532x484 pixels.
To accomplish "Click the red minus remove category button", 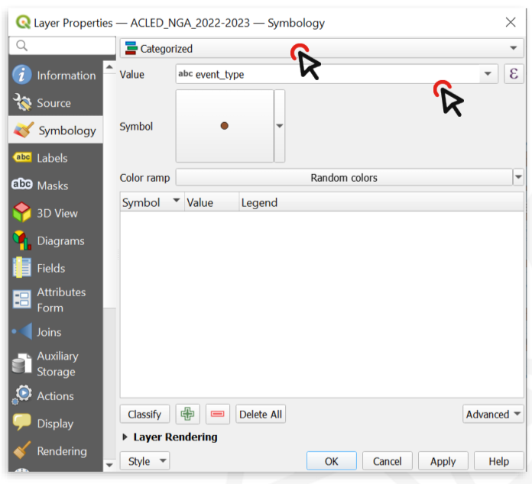I will 217,415.
